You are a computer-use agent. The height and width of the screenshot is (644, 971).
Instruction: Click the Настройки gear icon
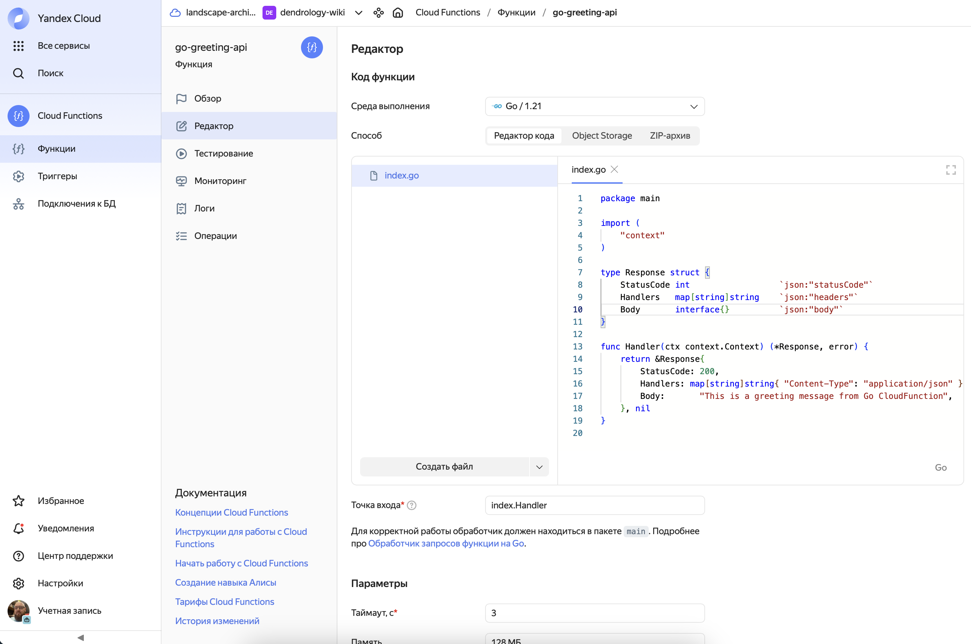[x=19, y=583]
